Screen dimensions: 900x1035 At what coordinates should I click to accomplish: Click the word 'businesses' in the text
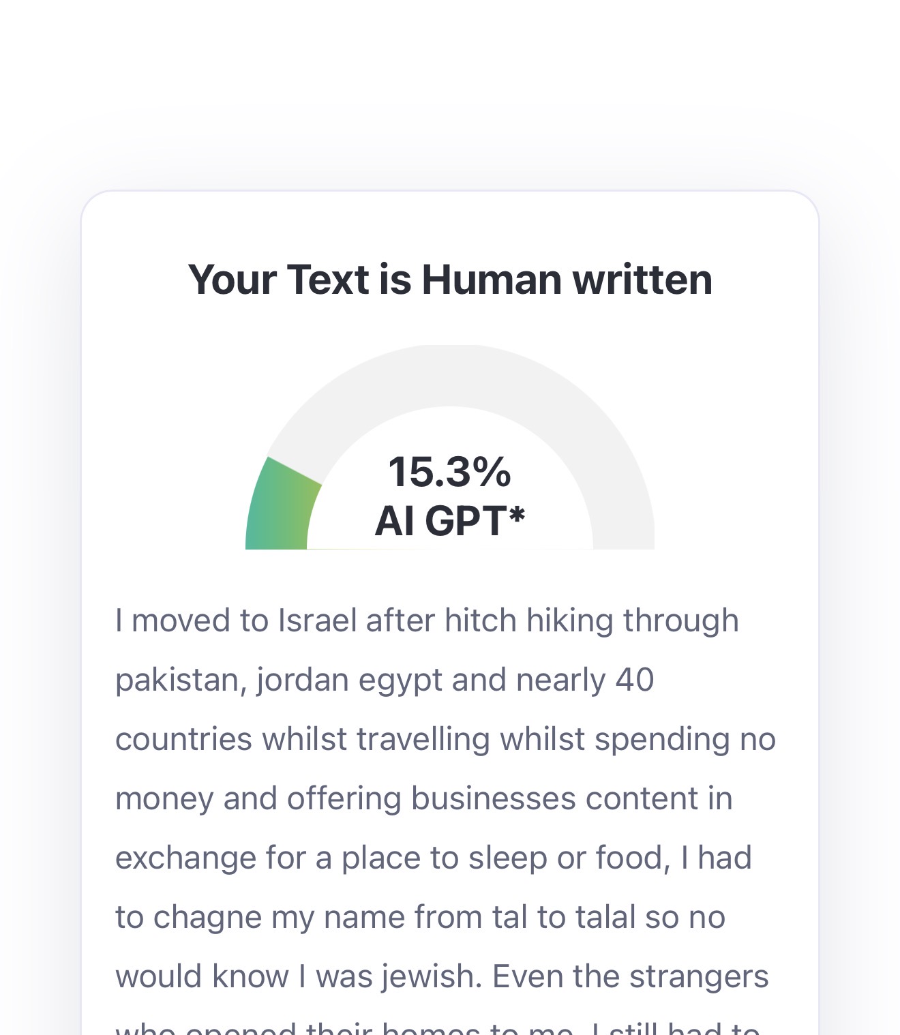pyautogui.click(x=493, y=798)
